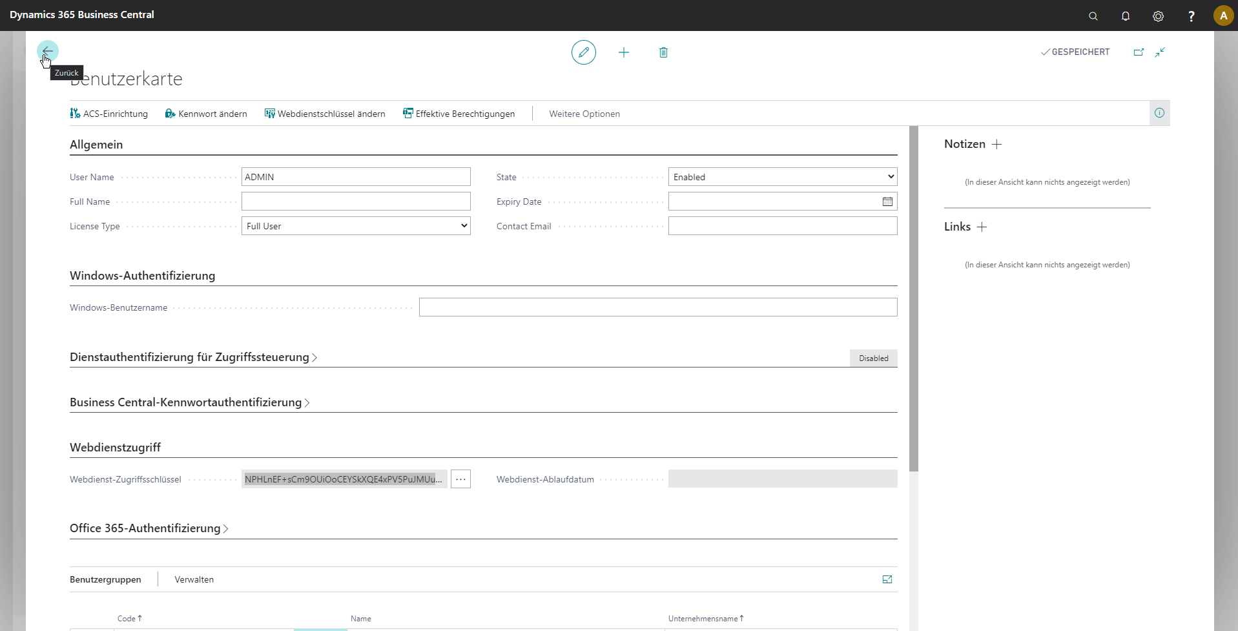Click Effektive Berechtigungen action
This screenshot has width=1238, height=631.
[459, 114]
